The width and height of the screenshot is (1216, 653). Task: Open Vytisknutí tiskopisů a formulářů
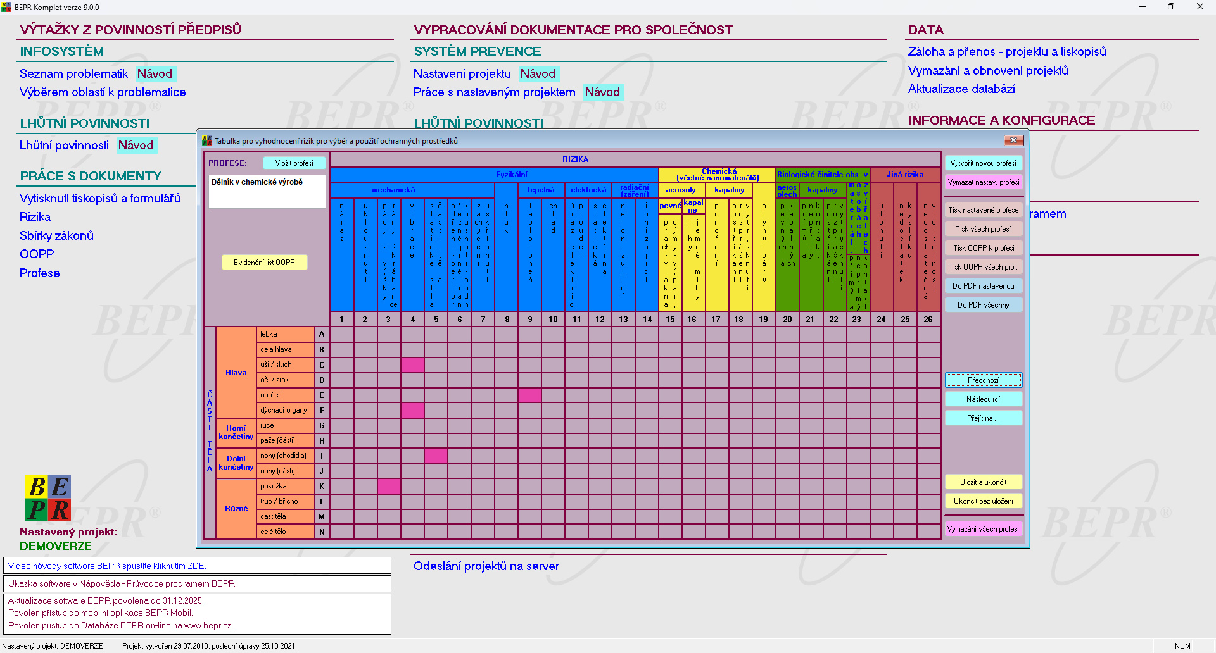100,198
